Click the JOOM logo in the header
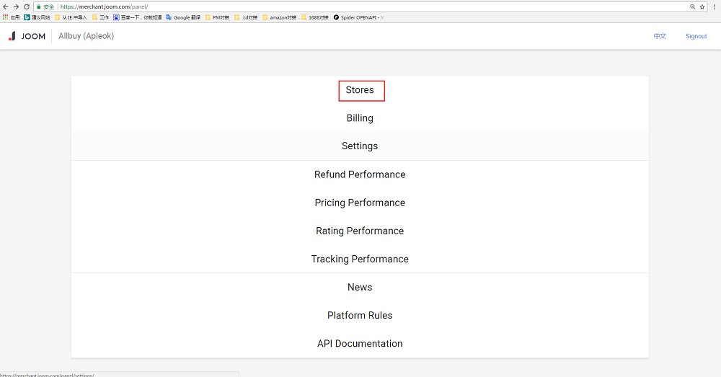Image resolution: width=721 pixels, height=377 pixels. 27,36
